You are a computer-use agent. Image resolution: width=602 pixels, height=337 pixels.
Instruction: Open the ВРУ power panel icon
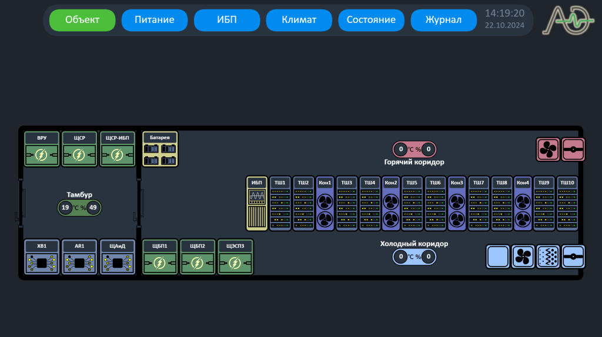point(42,149)
